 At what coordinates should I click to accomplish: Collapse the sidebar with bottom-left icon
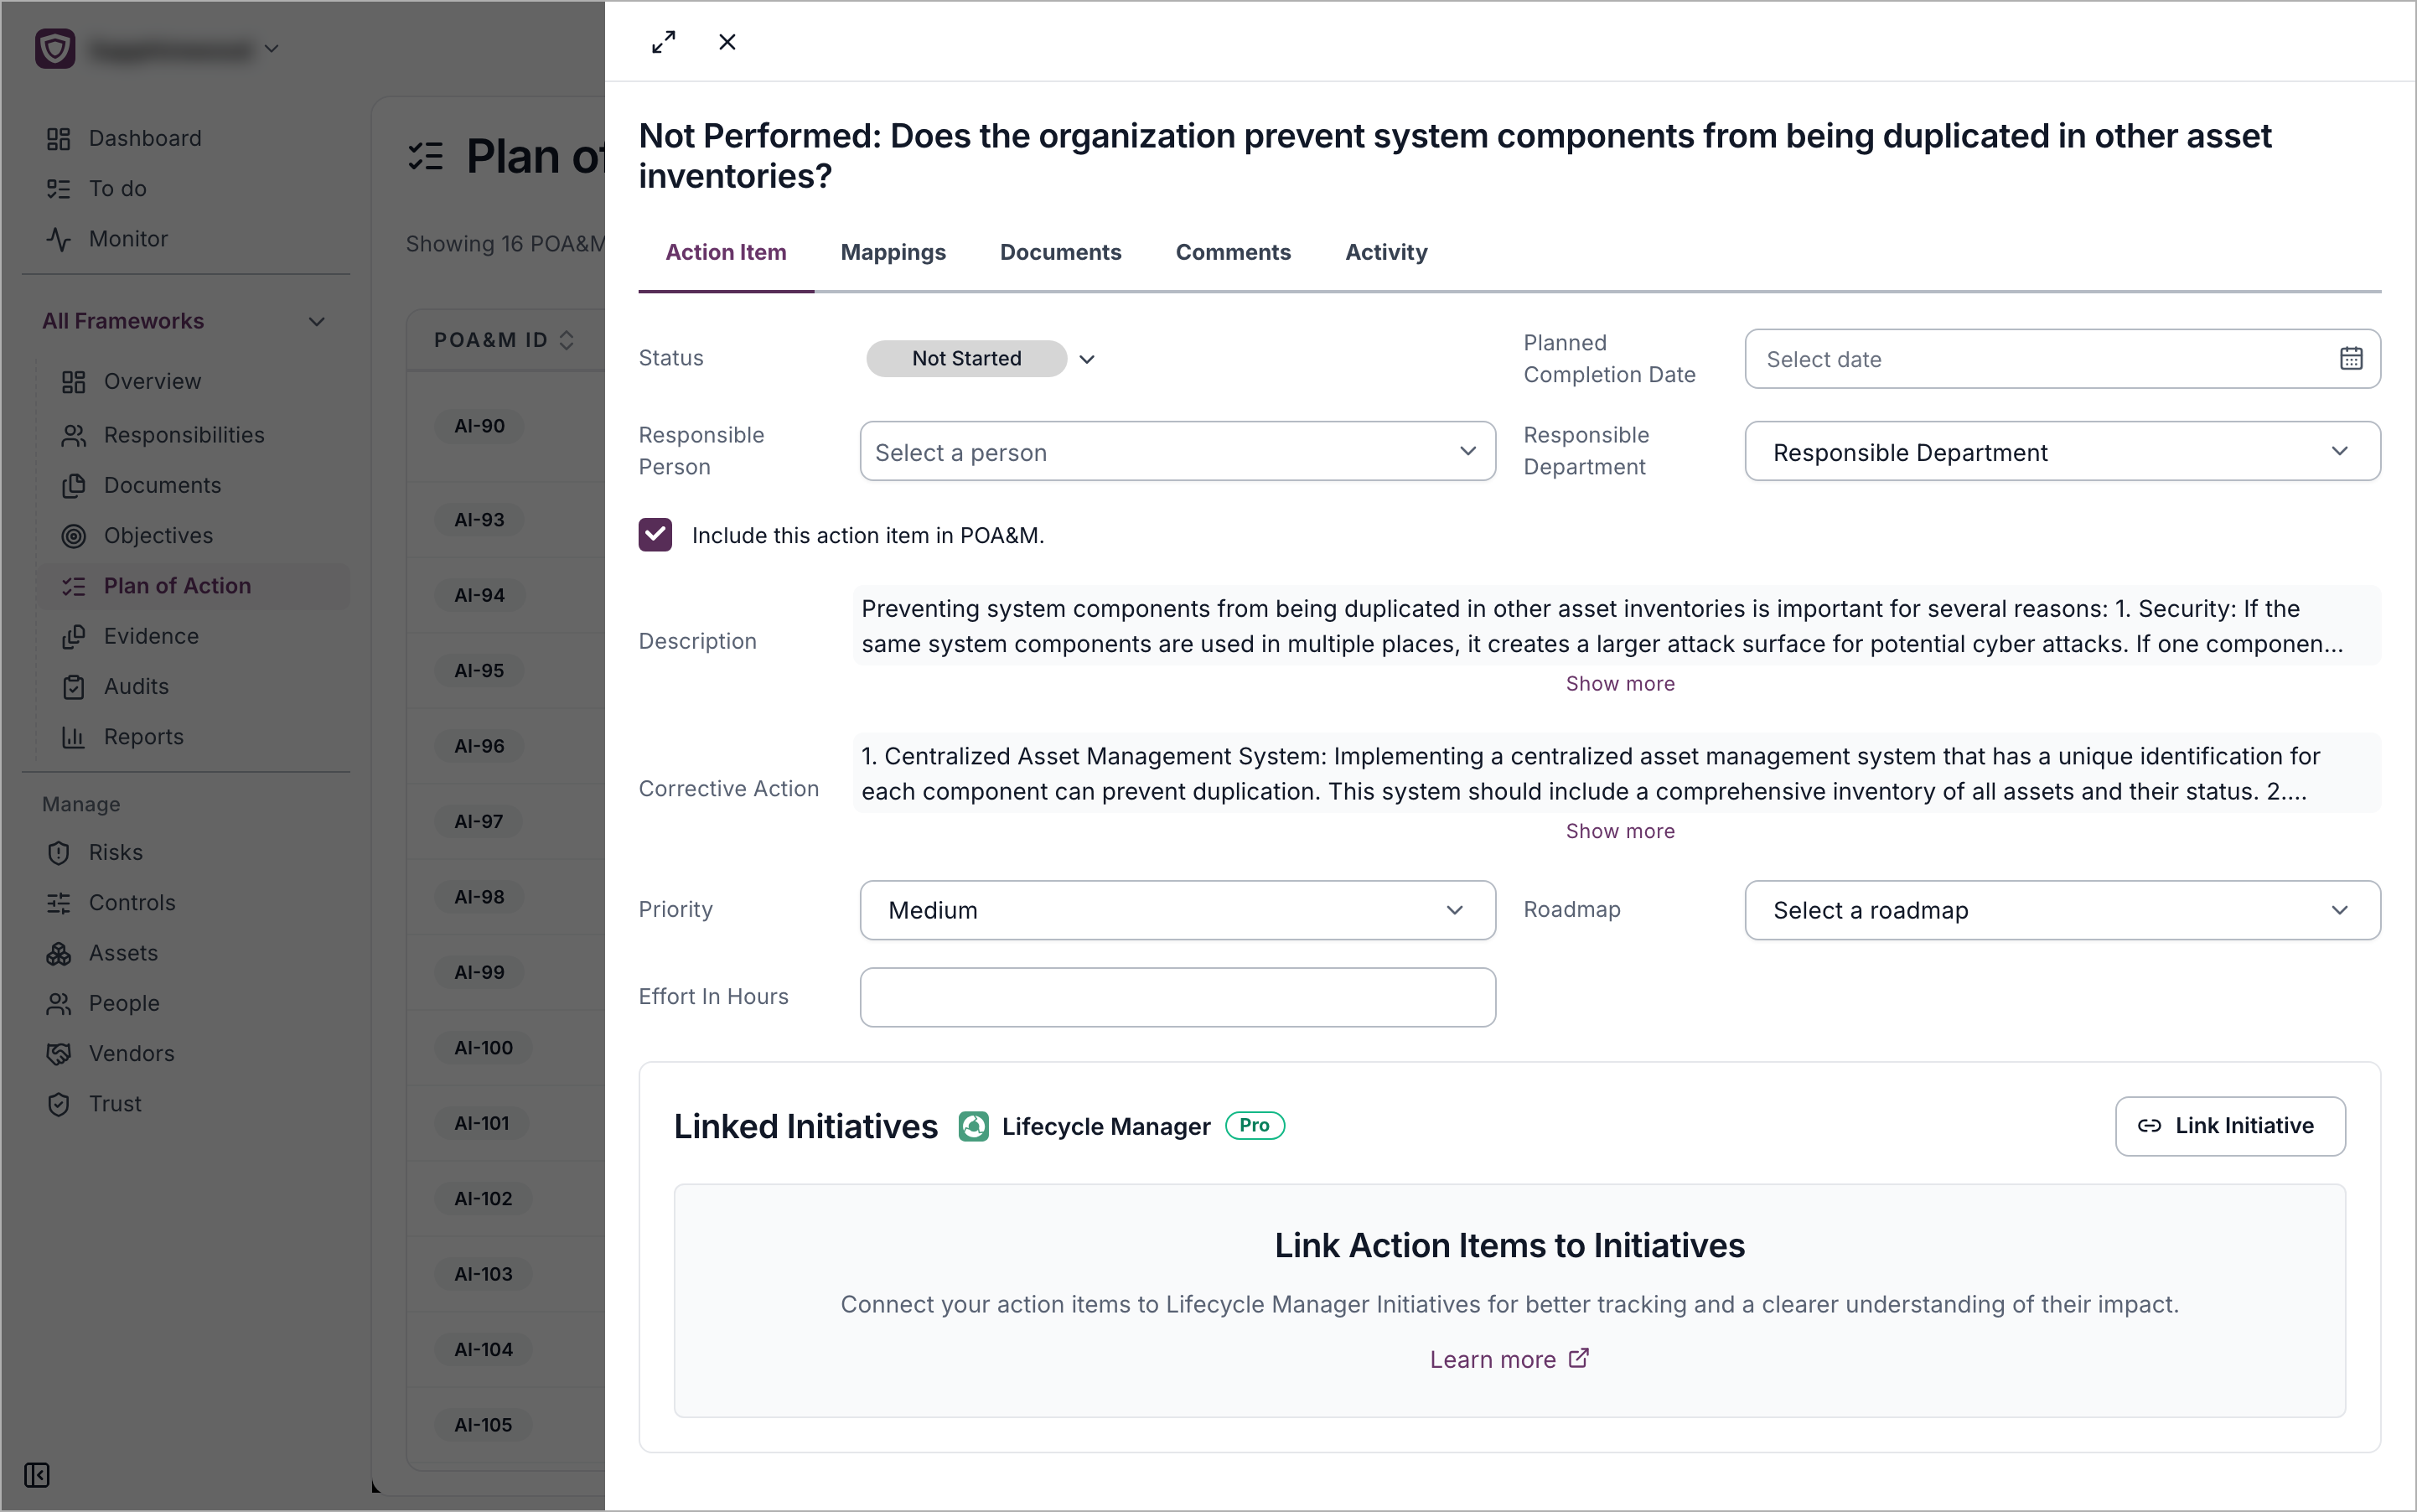coord(37,1474)
